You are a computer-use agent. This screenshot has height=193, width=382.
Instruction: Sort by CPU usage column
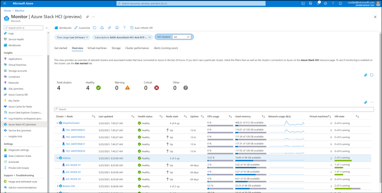click(x=230, y=117)
